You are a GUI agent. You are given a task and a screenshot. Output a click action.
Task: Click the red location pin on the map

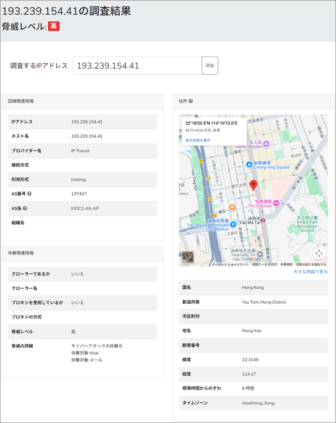coord(253,185)
